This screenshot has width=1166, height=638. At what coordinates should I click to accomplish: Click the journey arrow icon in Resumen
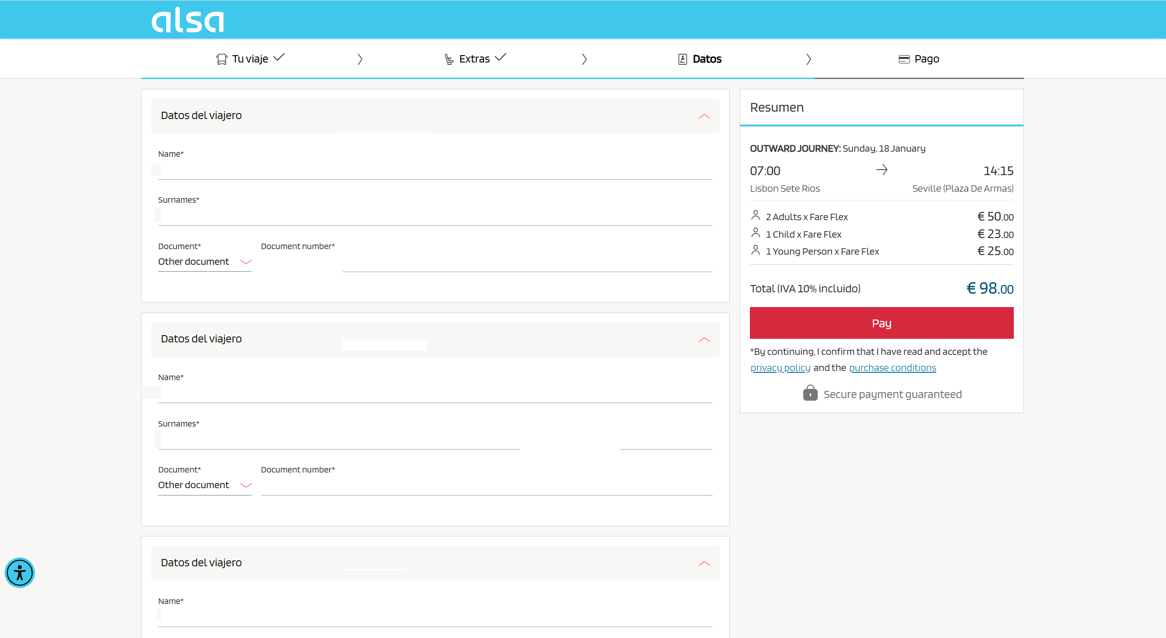pos(881,170)
